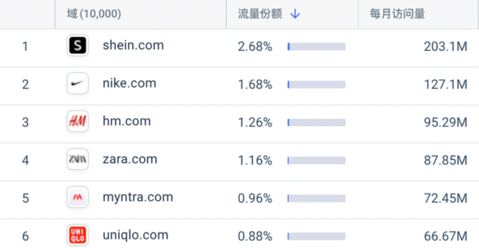The width and height of the screenshot is (479, 248).
Task: Select the 203.1M monthly visits cell
Action: pyautogui.click(x=445, y=47)
